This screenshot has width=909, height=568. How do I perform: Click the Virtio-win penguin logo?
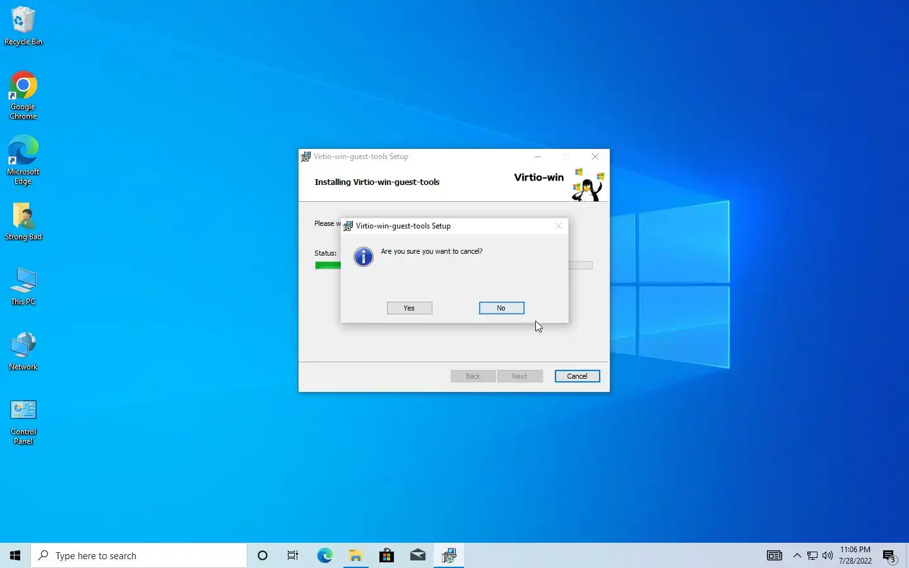tap(588, 184)
